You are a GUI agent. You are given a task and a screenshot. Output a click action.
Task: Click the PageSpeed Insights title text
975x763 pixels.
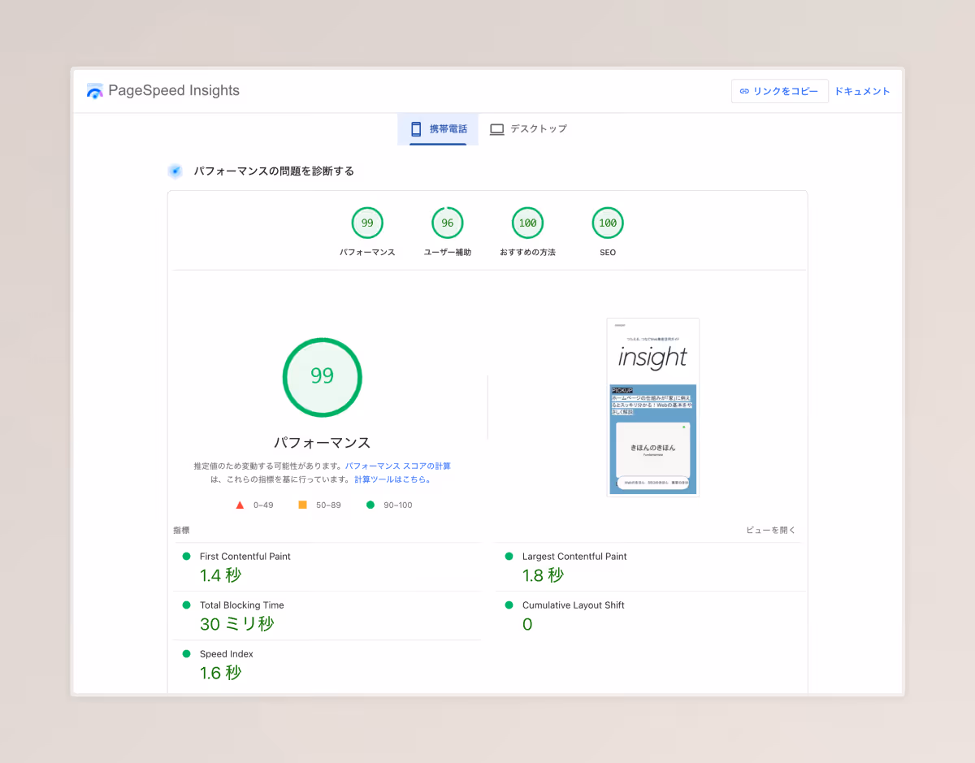[174, 90]
